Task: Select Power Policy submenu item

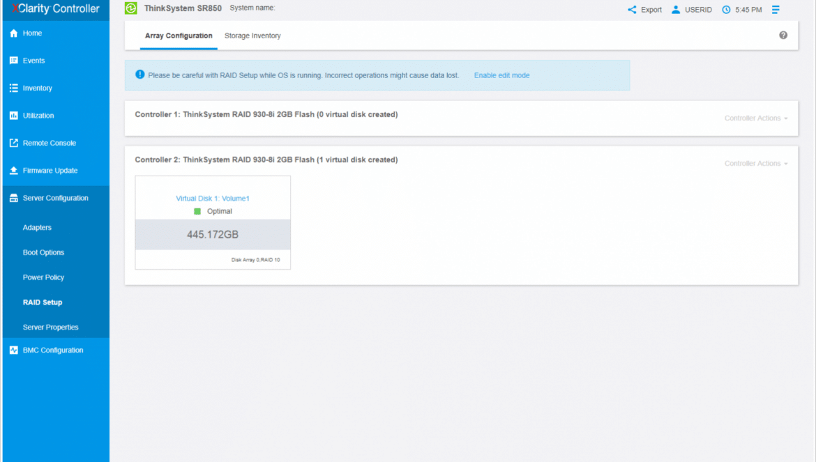Action: coord(44,277)
